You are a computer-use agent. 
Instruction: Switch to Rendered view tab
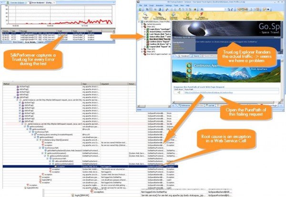pyautogui.click(x=183, y=56)
